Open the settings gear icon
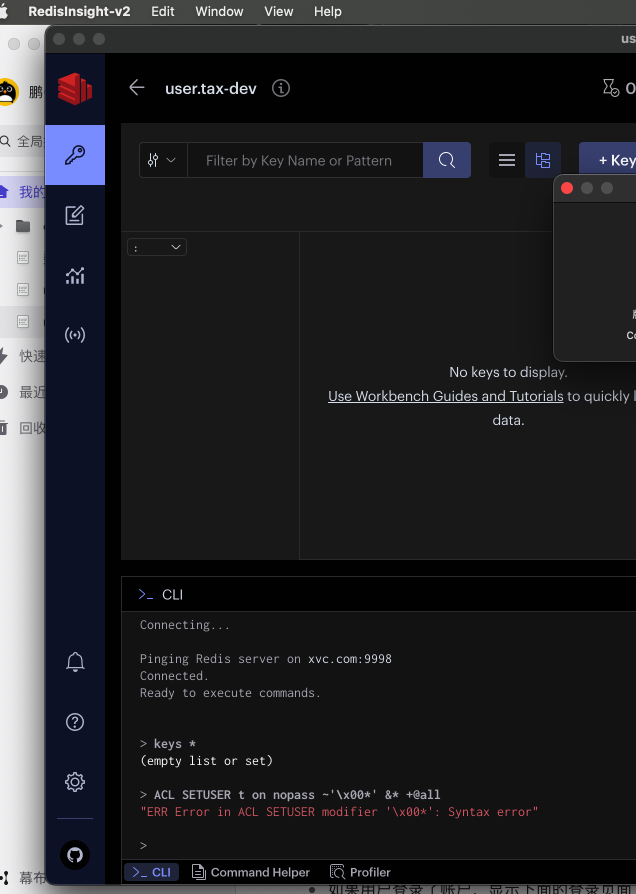The height and width of the screenshot is (894, 636). (x=75, y=782)
